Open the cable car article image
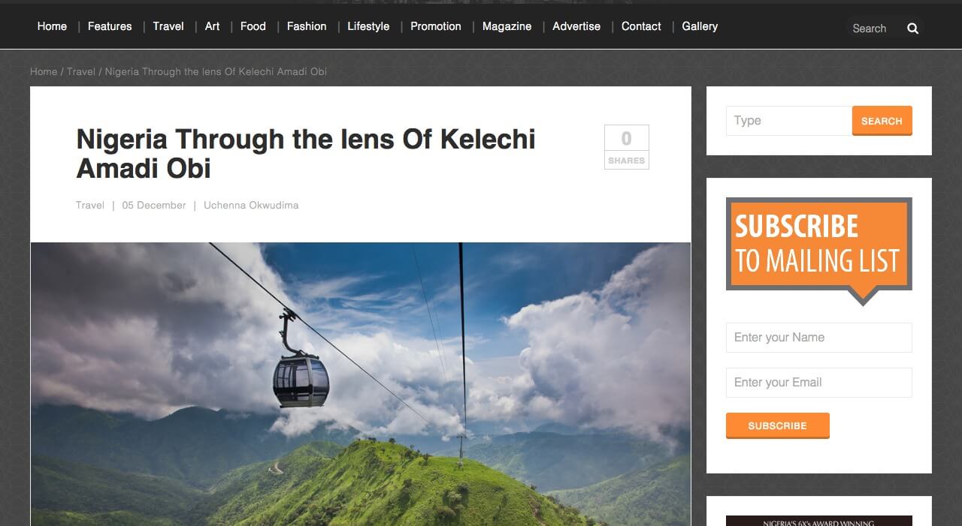The height and width of the screenshot is (526, 962). 361,383
